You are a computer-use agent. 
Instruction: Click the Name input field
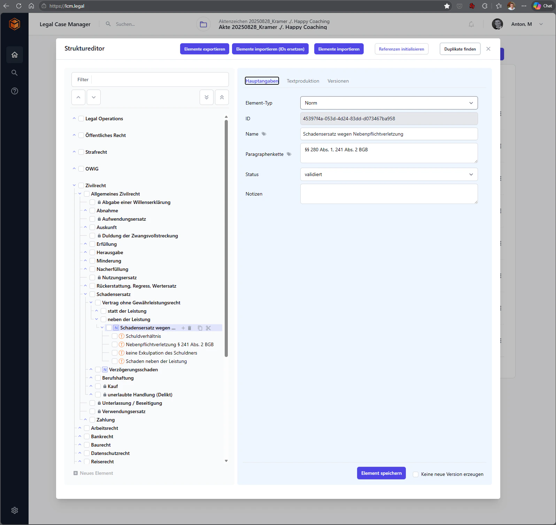tap(389, 134)
